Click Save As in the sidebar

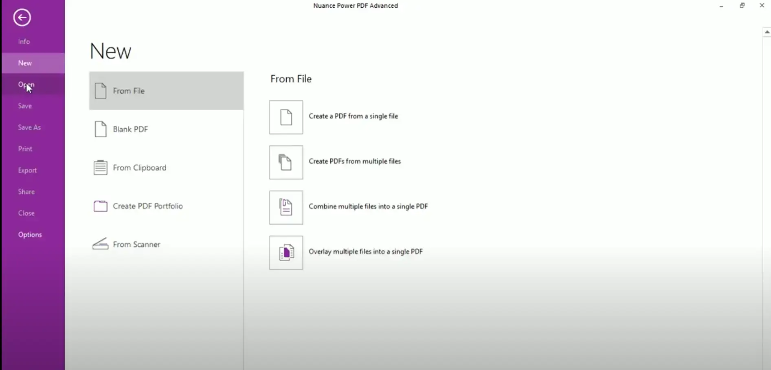point(29,127)
